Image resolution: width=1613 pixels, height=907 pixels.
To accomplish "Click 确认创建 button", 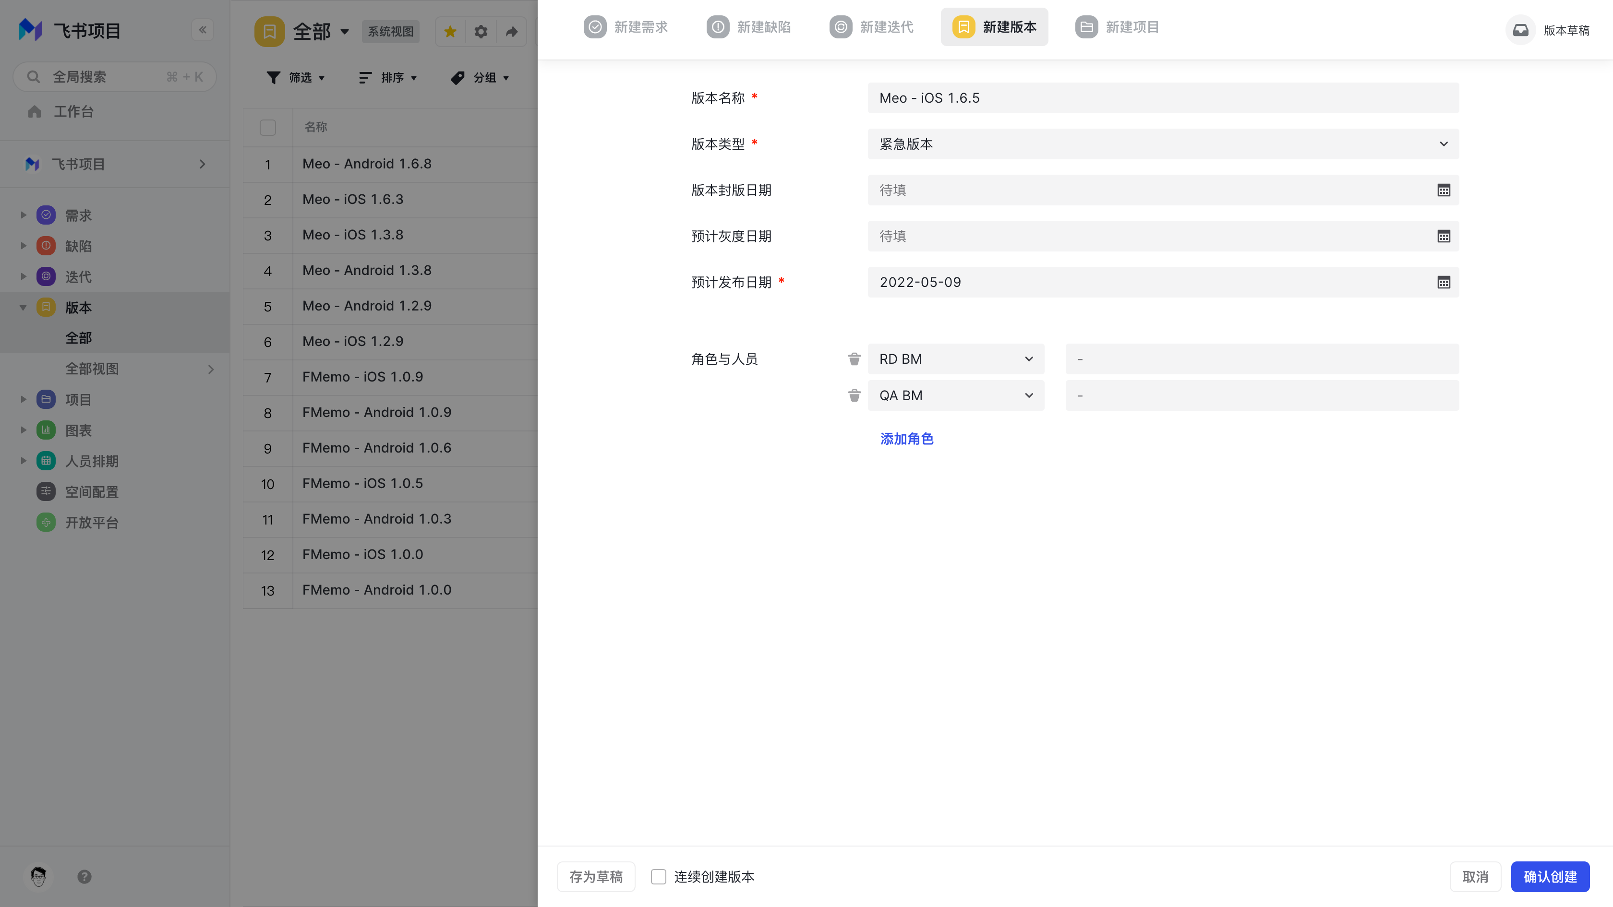I will (x=1550, y=876).
